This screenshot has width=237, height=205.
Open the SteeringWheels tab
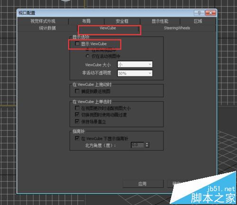point(177,28)
